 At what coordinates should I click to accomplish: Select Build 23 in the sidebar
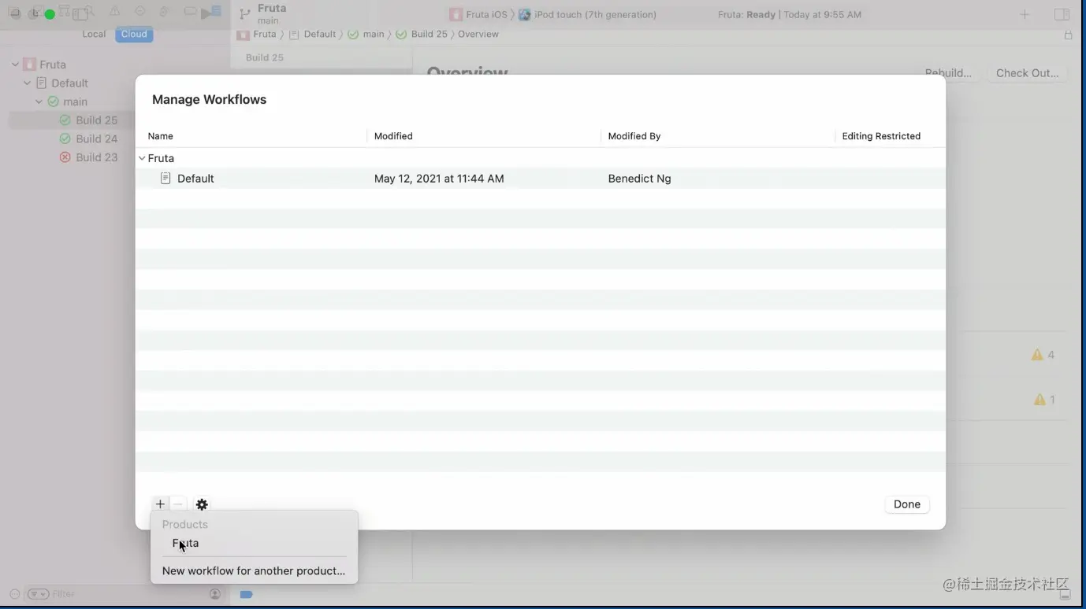96,157
